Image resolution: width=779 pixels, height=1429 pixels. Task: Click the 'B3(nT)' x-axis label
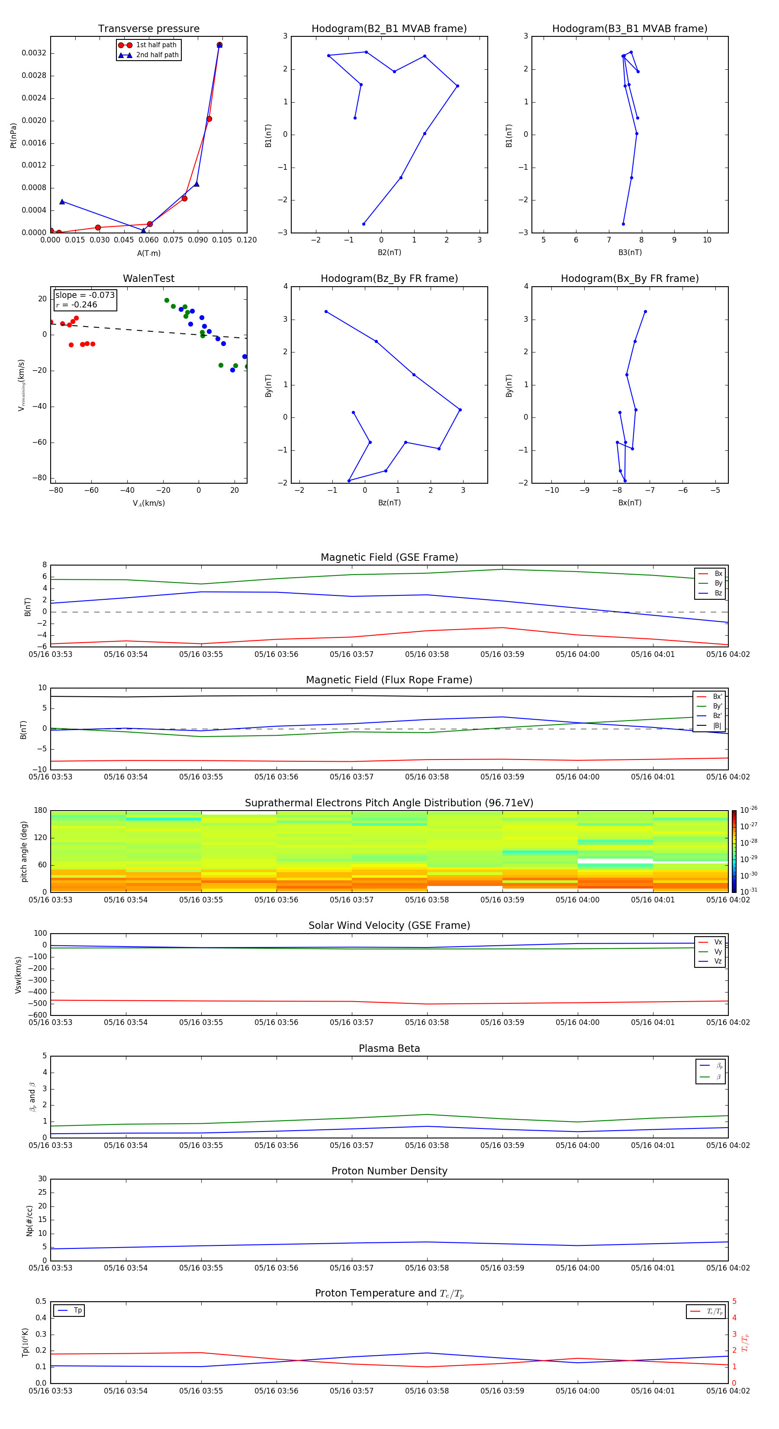[x=630, y=253]
